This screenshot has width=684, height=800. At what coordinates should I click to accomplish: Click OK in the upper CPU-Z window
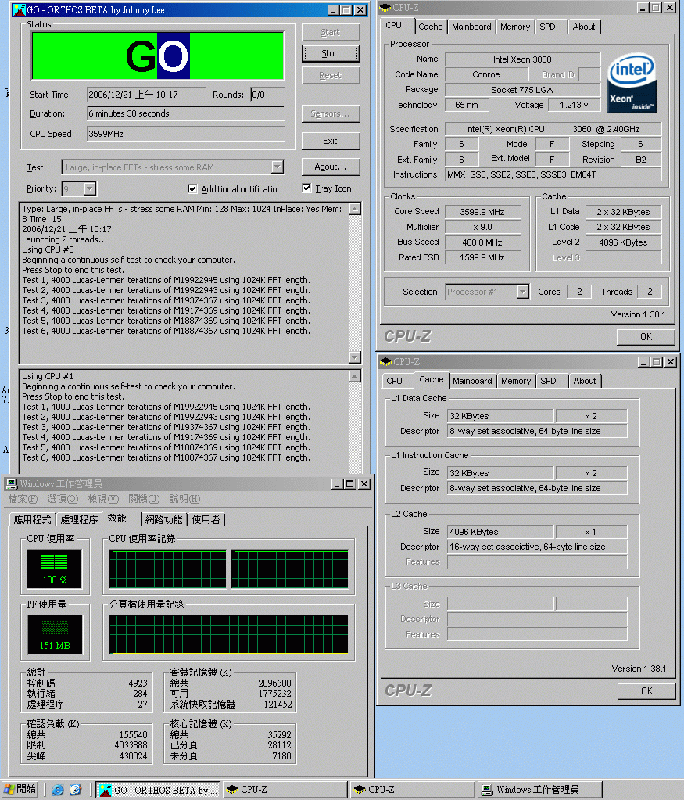[646, 337]
